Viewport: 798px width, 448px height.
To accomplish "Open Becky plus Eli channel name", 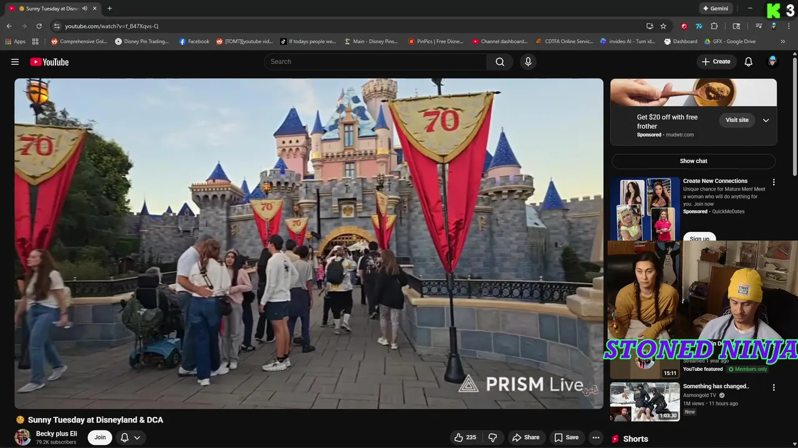I will point(56,434).
